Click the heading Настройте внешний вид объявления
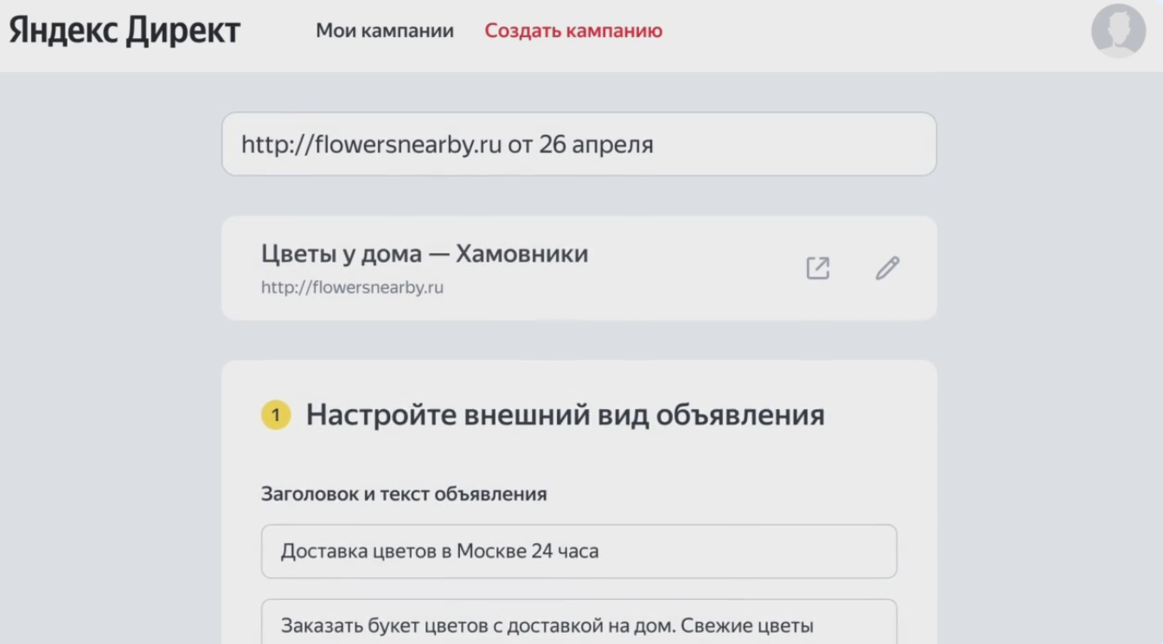 pyautogui.click(x=562, y=415)
